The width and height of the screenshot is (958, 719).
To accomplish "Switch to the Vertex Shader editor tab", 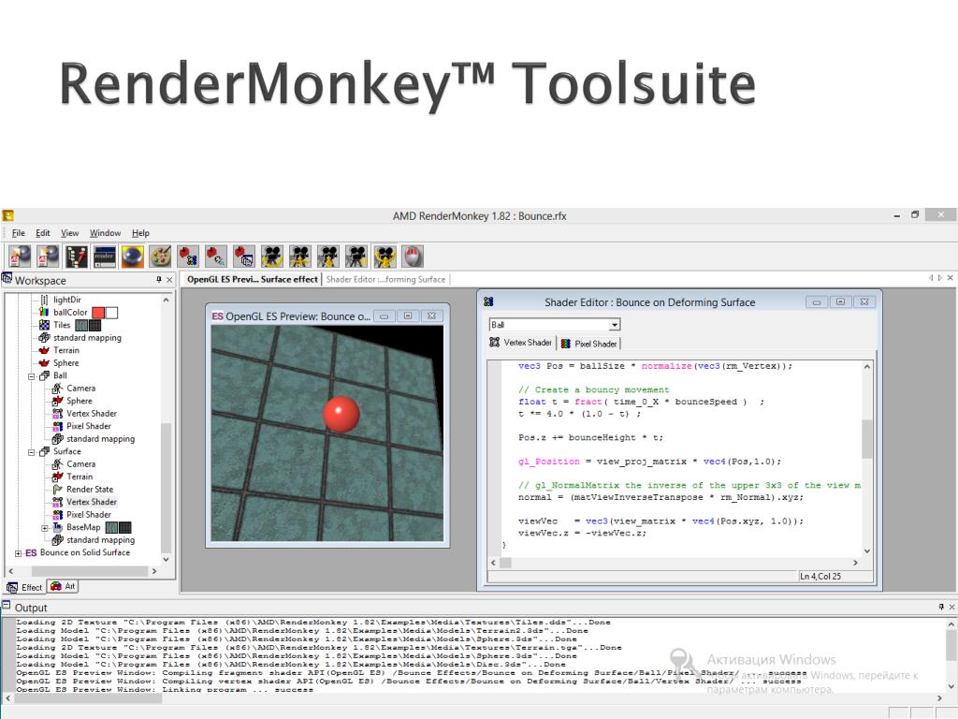I will pyautogui.click(x=521, y=343).
